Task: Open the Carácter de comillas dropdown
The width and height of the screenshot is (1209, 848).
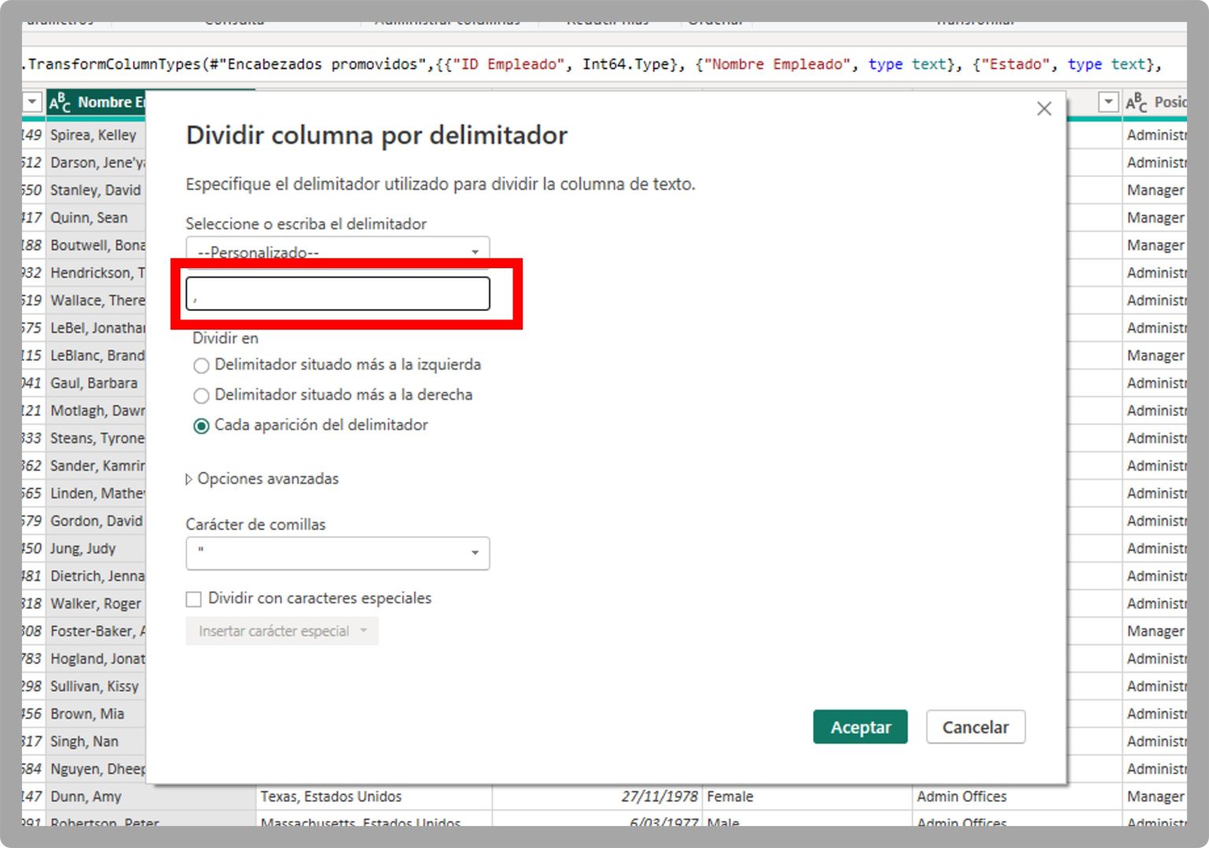Action: (x=338, y=553)
